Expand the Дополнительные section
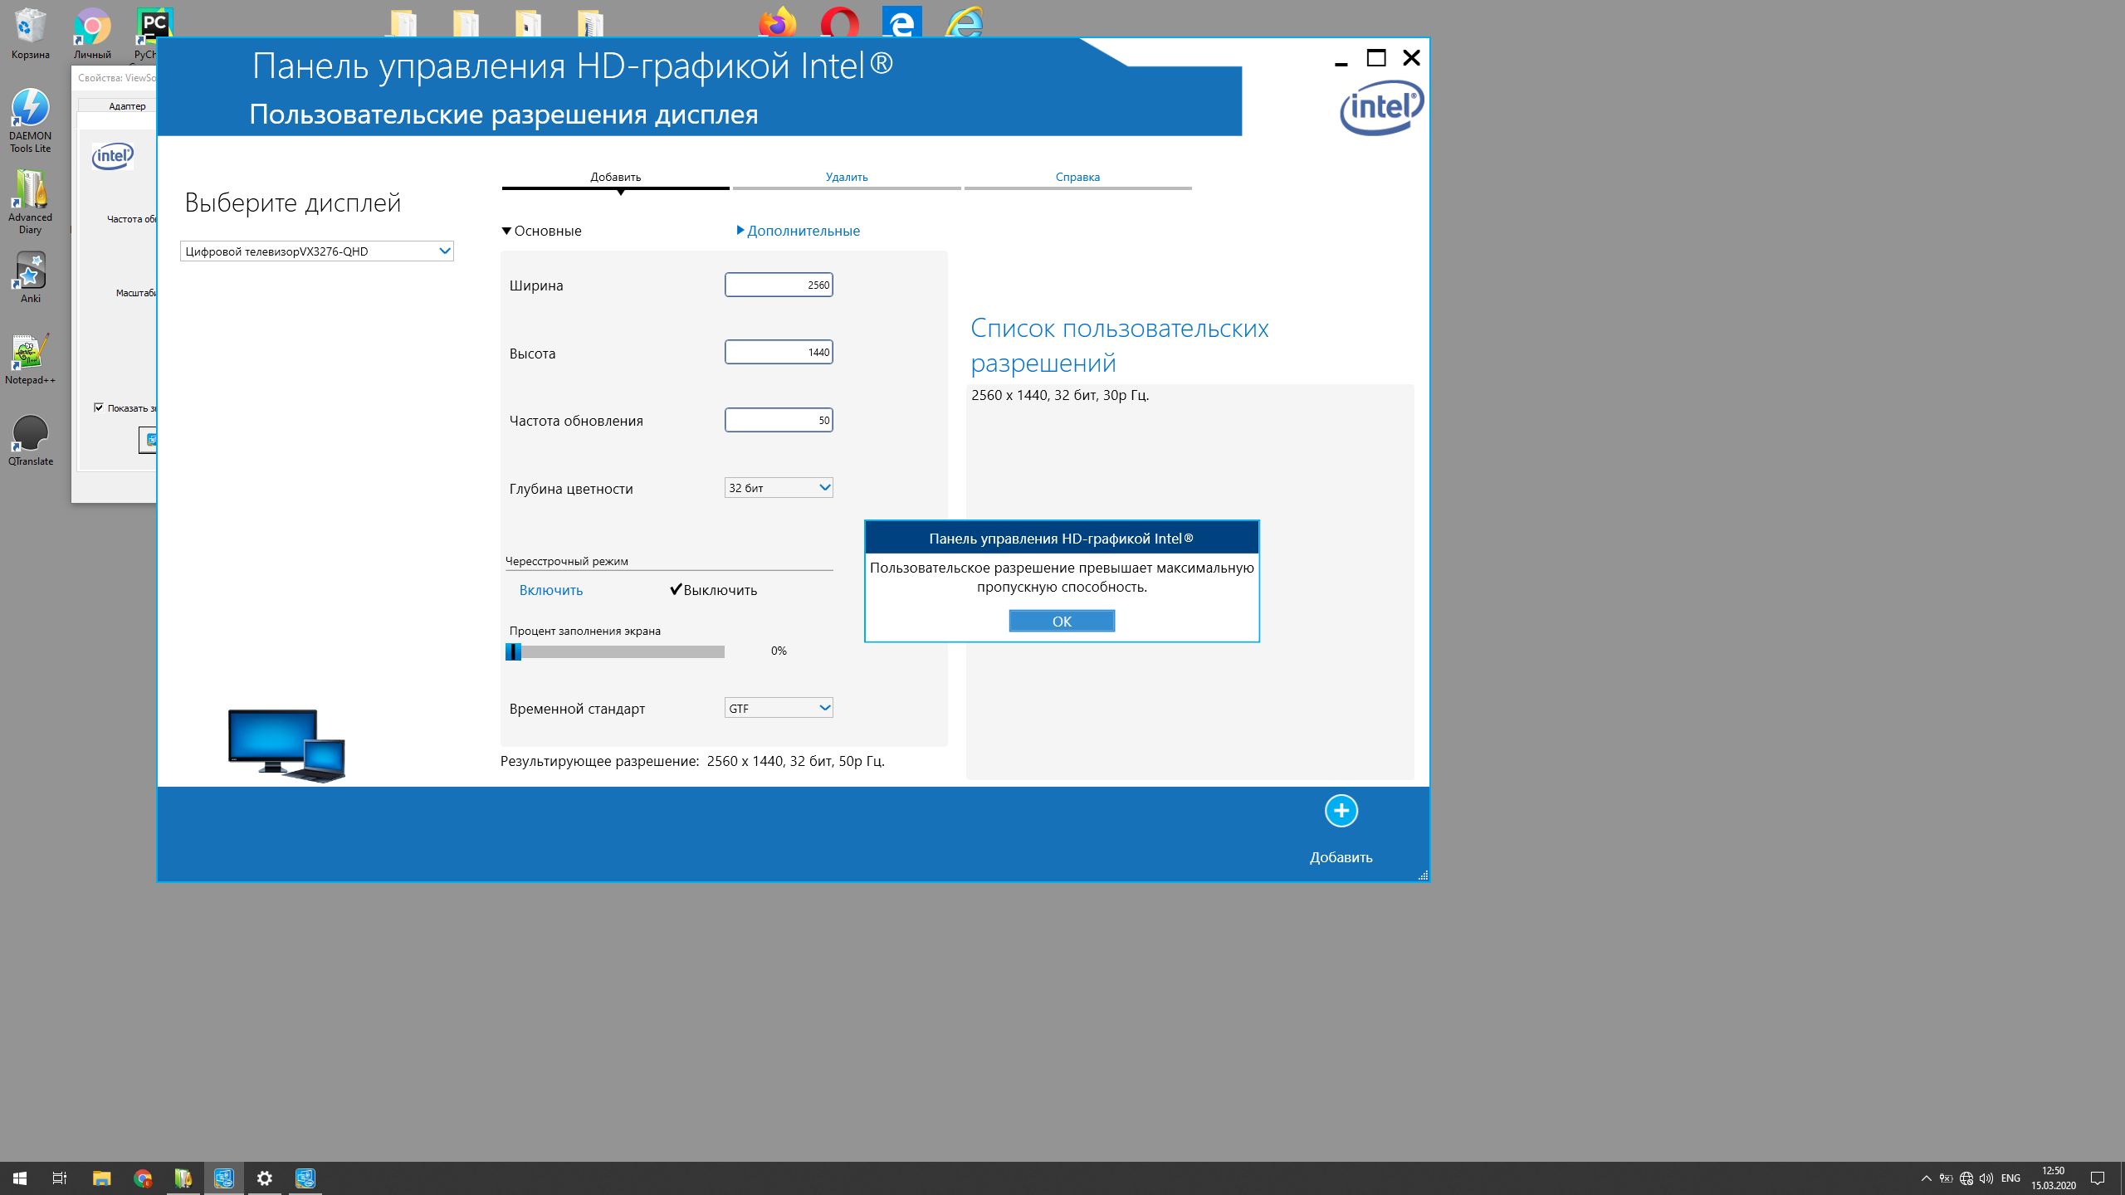The height and width of the screenshot is (1195, 2125). pyautogui.click(x=799, y=231)
